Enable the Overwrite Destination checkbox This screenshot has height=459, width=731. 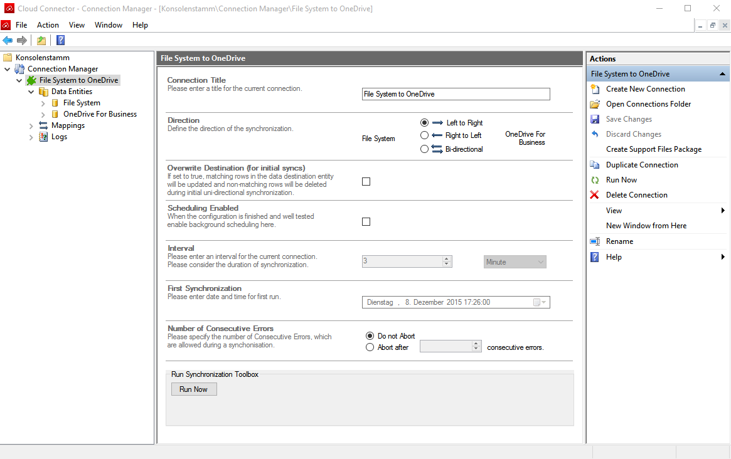point(366,182)
